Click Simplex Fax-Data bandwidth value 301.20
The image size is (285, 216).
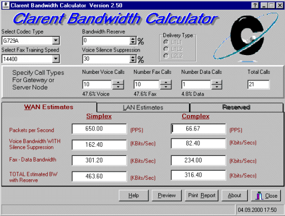tap(99, 160)
